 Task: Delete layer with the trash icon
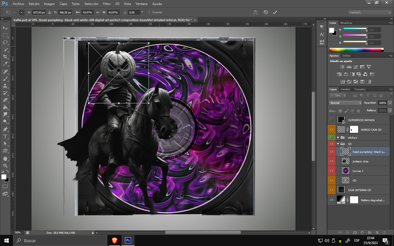384,233
